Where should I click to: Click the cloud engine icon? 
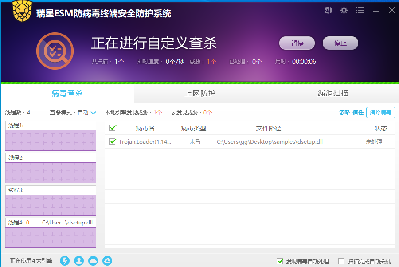(x=93, y=261)
